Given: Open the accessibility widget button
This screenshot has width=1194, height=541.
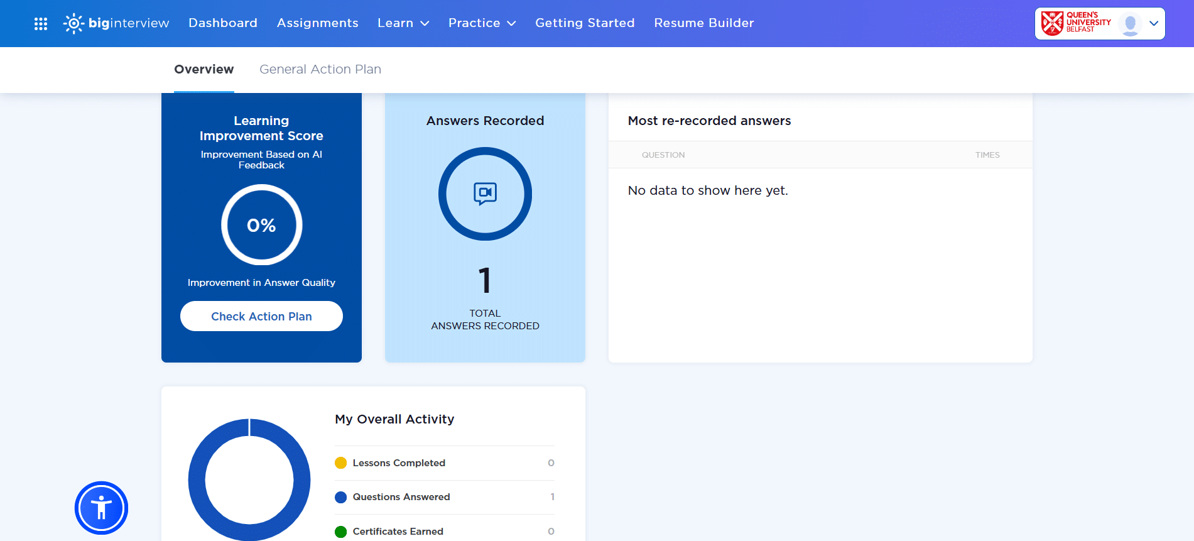Looking at the screenshot, I should (x=101, y=508).
